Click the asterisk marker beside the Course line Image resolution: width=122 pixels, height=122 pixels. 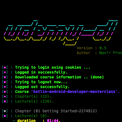(5, 92)
